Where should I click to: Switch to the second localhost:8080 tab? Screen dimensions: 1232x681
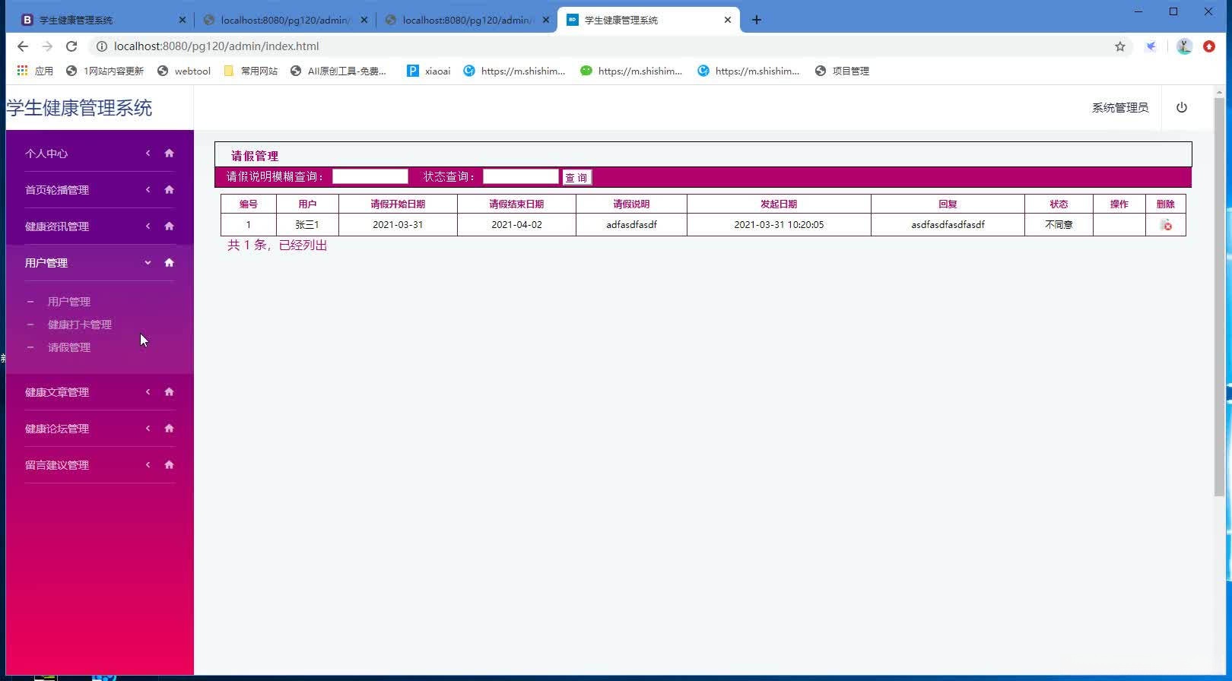pyautogui.click(x=284, y=20)
